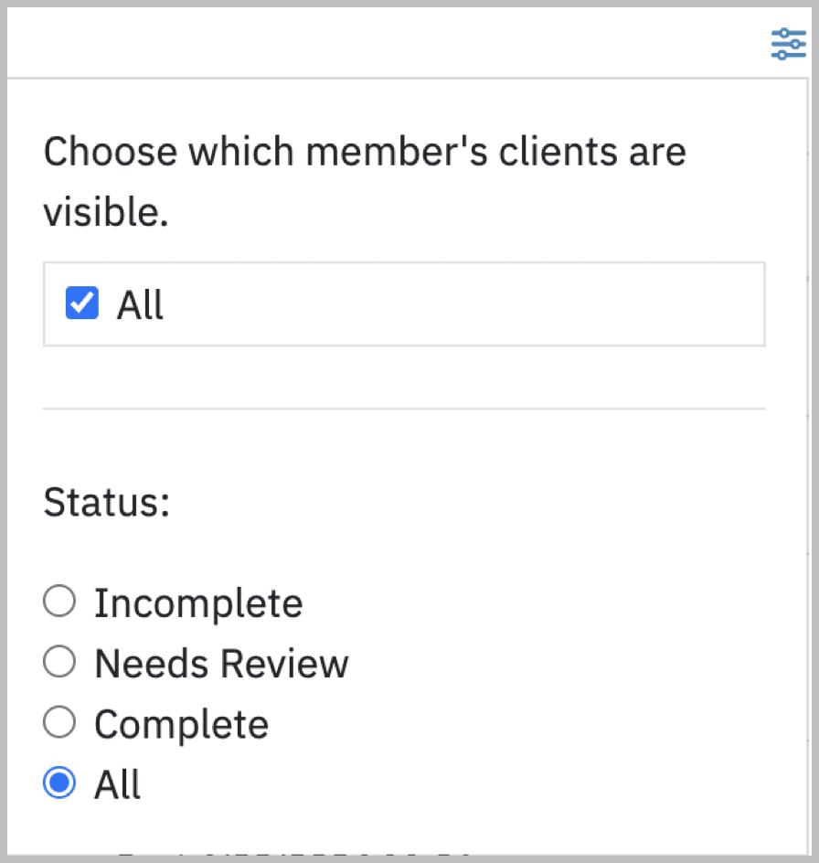Click the blue filled dot of All radio
The height and width of the screenshot is (863, 819).
(59, 783)
